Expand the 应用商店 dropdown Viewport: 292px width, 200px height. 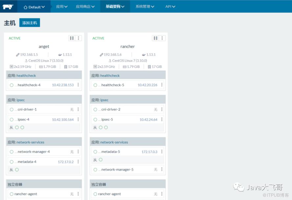coord(85,7)
